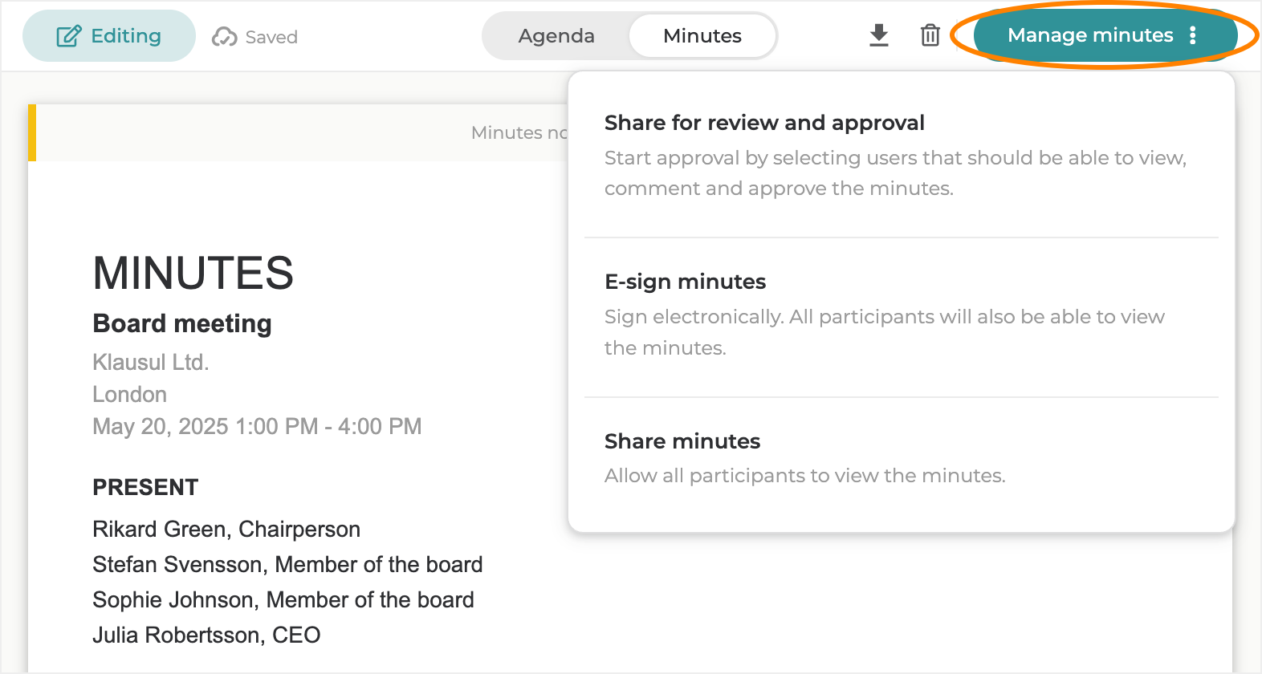Screen dimensions: 1262x674
Task: Click the download minutes icon
Action: click(x=879, y=35)
